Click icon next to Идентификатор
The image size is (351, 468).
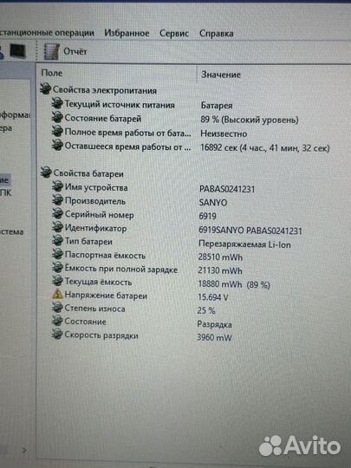pos(57,227)
